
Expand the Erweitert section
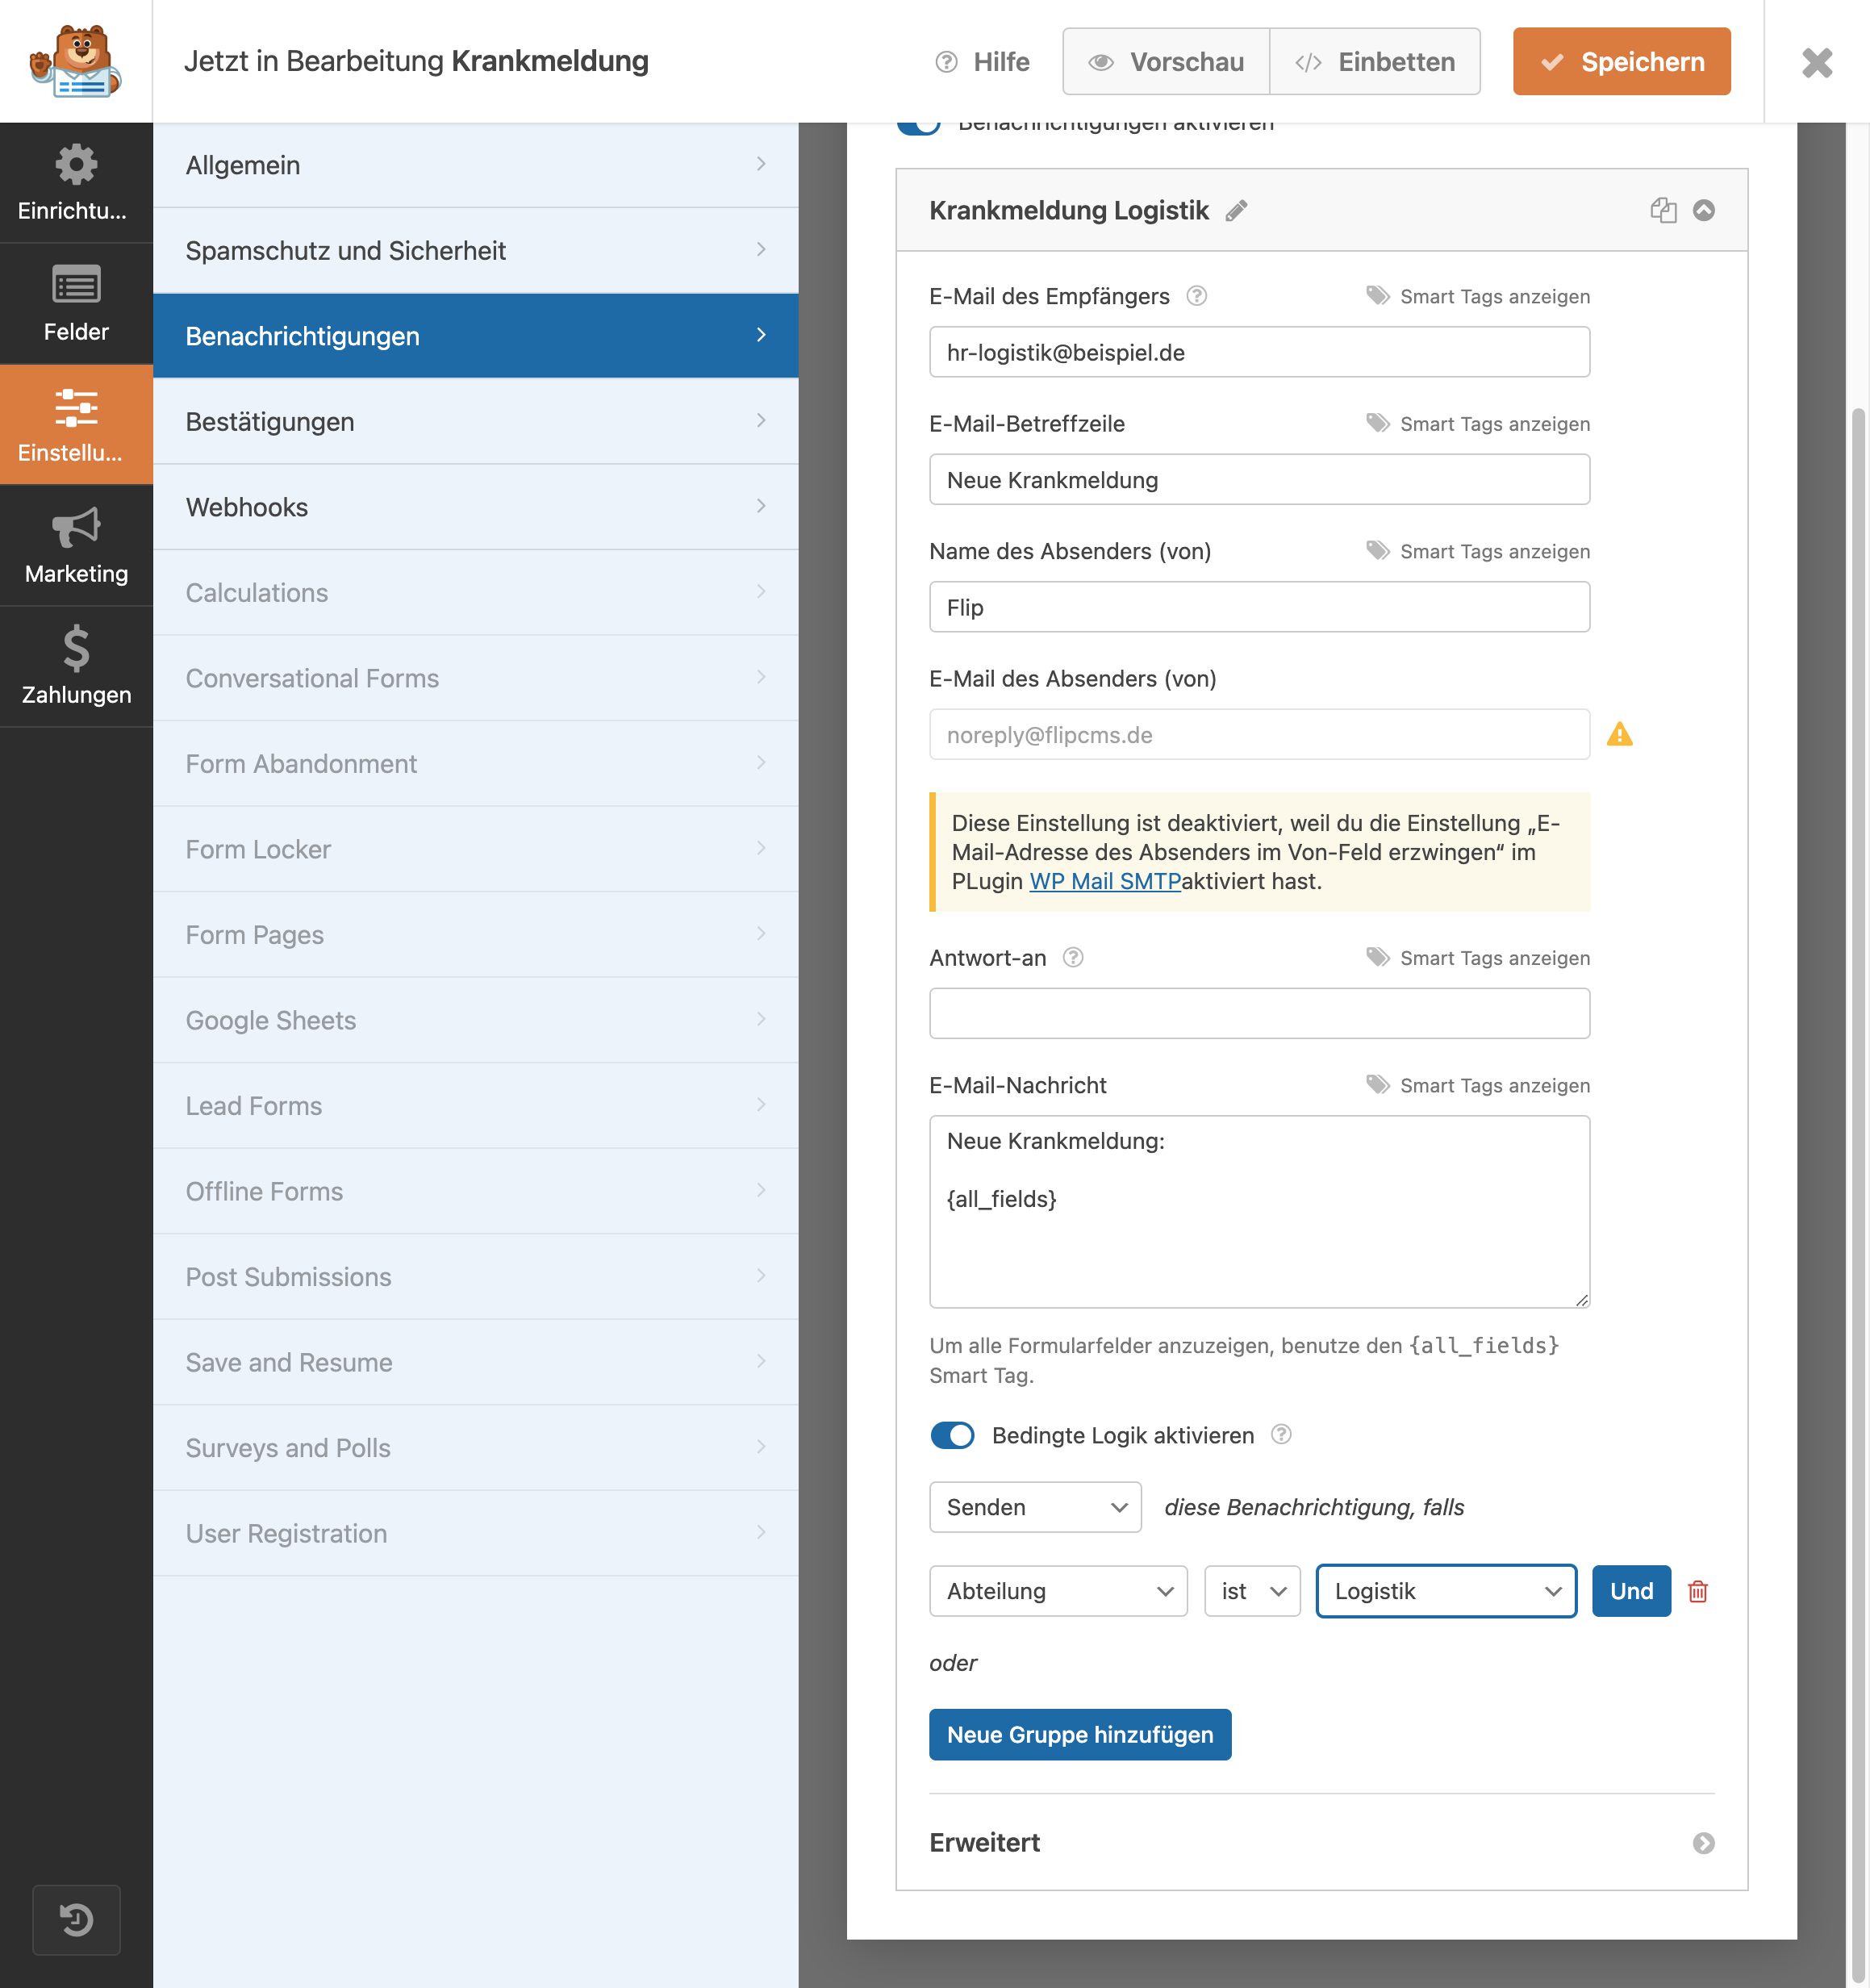(x=1322, y=1842)
